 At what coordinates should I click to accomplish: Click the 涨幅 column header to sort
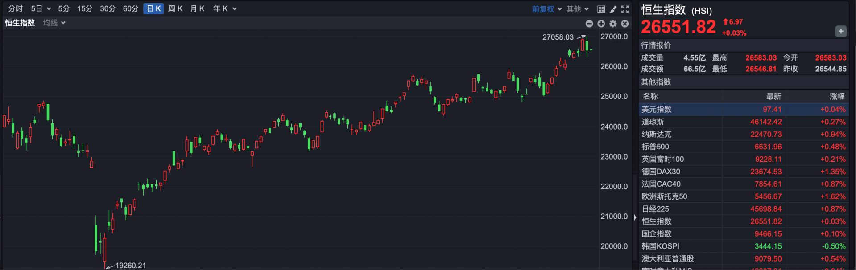coord(837,96)
